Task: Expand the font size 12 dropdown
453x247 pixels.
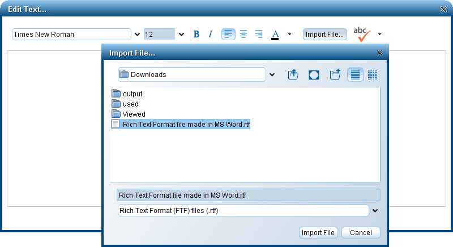Action: click(x=181, y=35)
